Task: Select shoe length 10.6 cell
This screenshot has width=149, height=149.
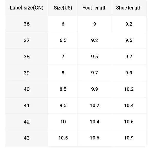Action: (129, 122)
